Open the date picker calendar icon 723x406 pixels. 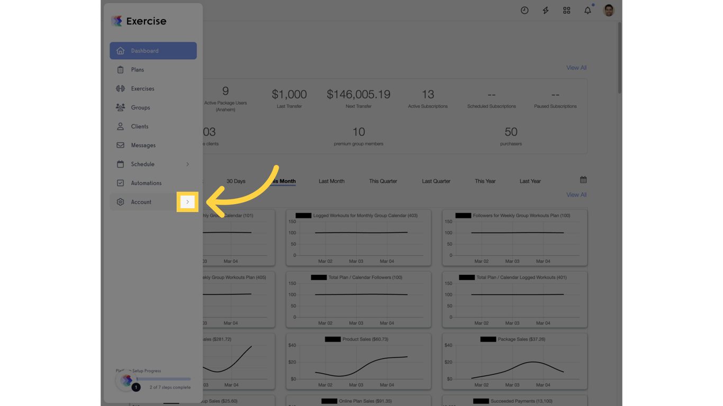[x=583, y=179]
